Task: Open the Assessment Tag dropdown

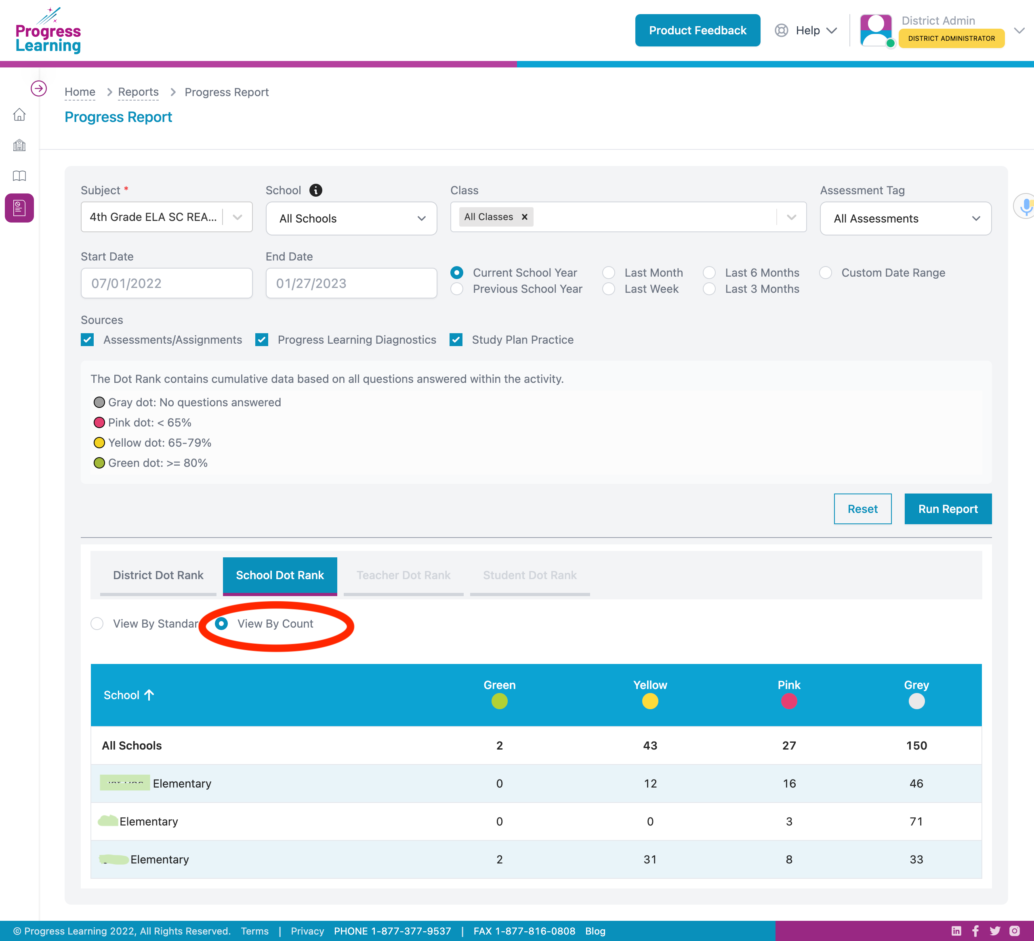Action: coord(905,218)
